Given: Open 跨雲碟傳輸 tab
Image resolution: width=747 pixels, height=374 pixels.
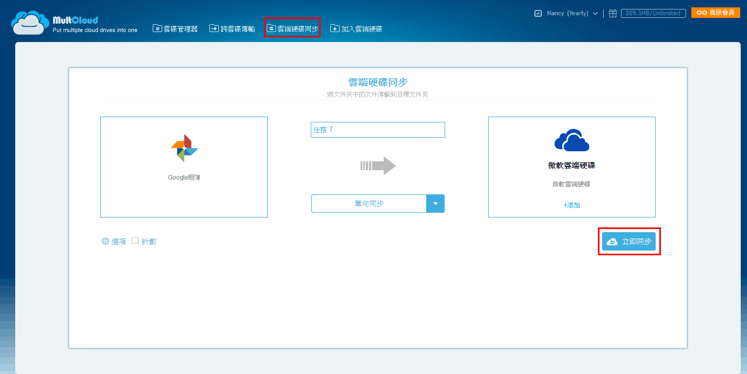Looking at the screenshot, I should coord(232,29).
